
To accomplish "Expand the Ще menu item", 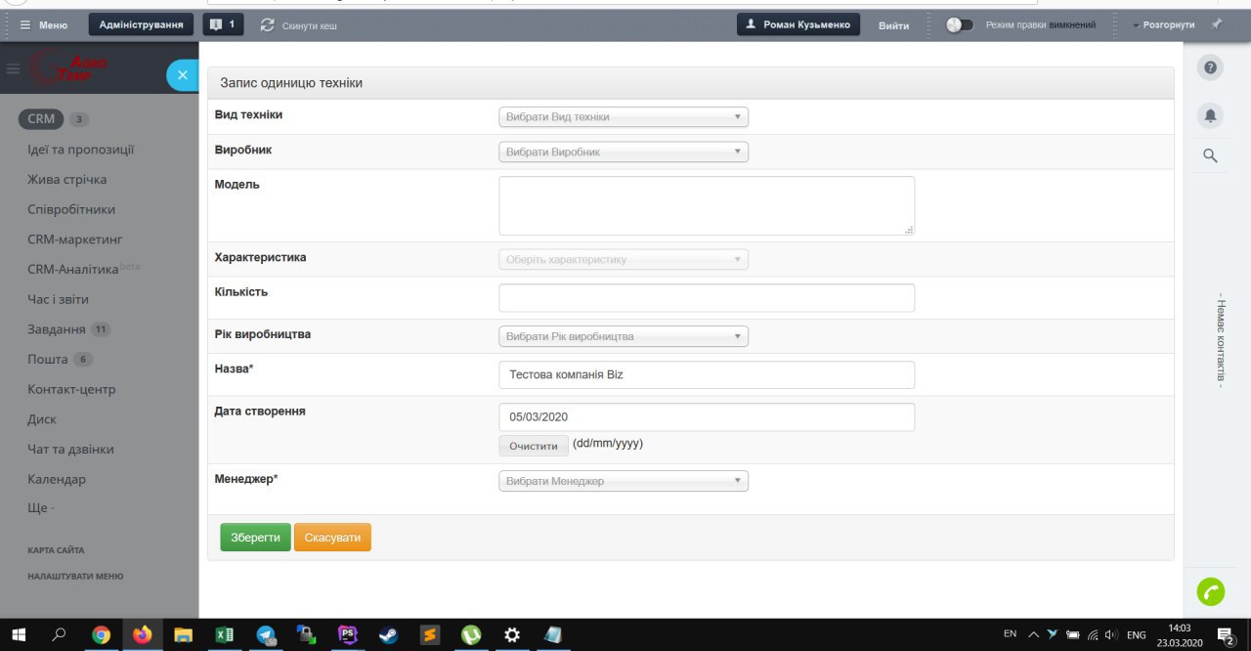I will click(x=41, y=508).
